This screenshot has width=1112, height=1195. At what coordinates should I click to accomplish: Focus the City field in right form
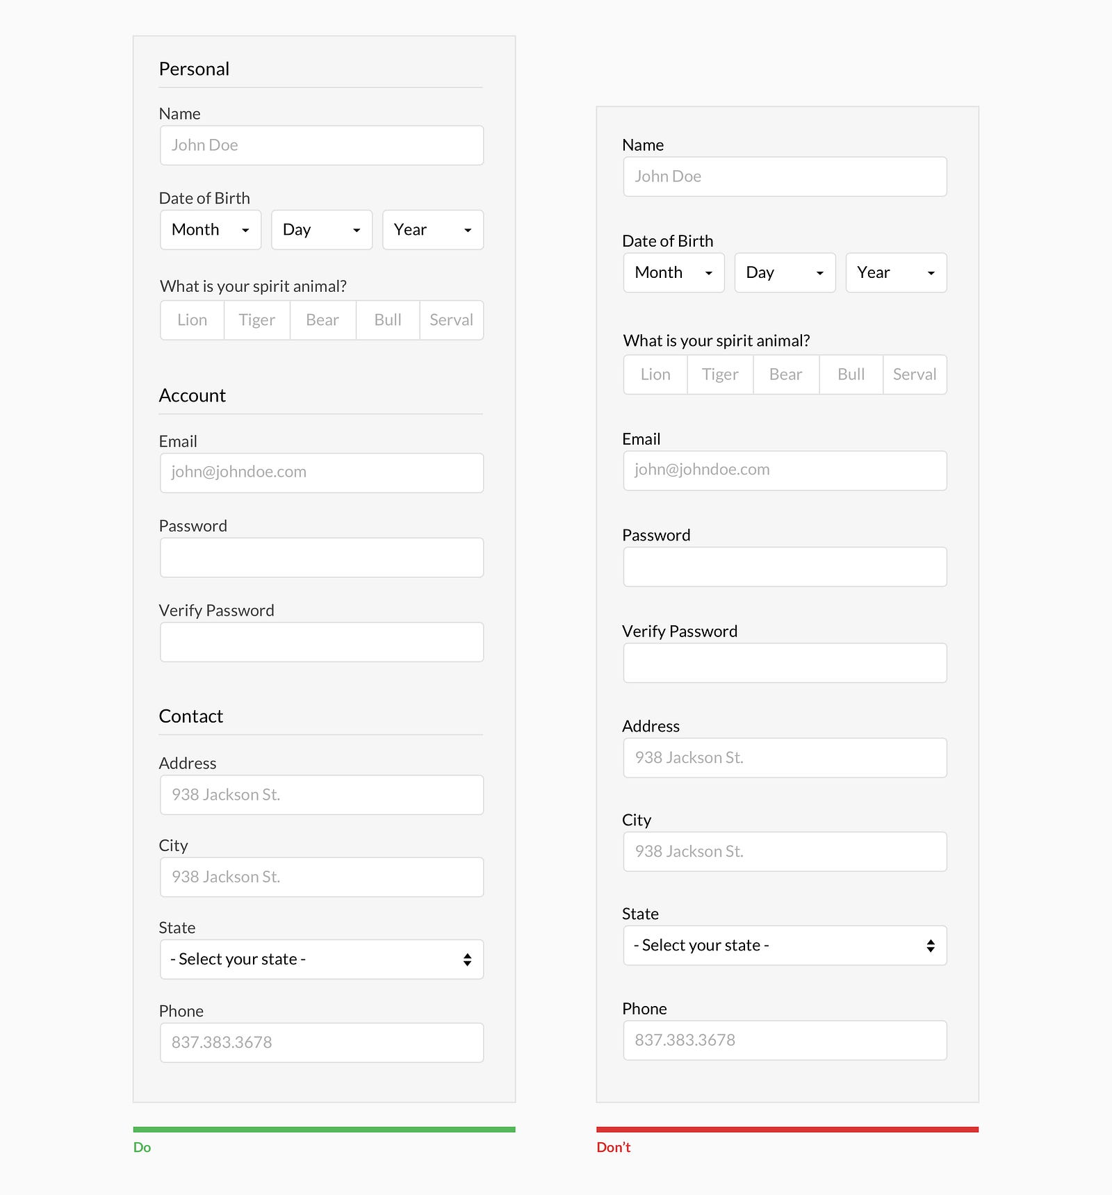[x=785, y=852]
